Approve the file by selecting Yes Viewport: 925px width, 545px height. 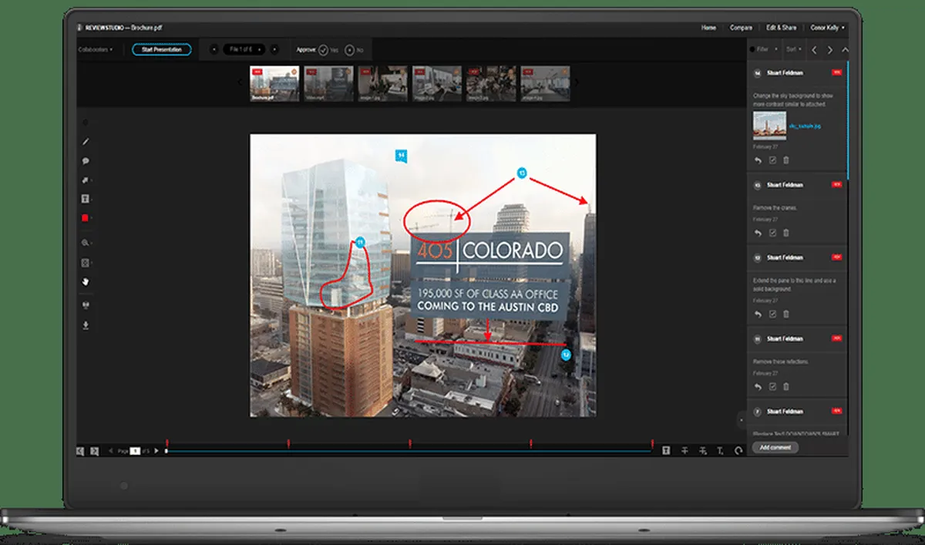tap(324, 49)
